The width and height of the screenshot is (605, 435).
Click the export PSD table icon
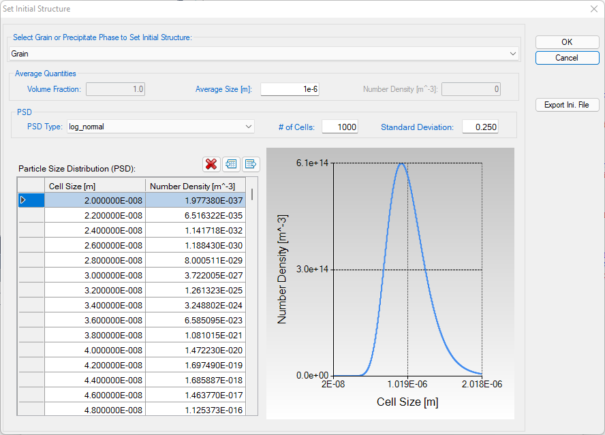(250, 164)
